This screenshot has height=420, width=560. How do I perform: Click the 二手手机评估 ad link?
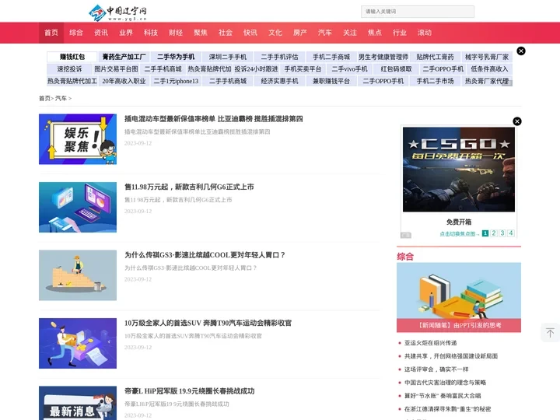point(279,57)
